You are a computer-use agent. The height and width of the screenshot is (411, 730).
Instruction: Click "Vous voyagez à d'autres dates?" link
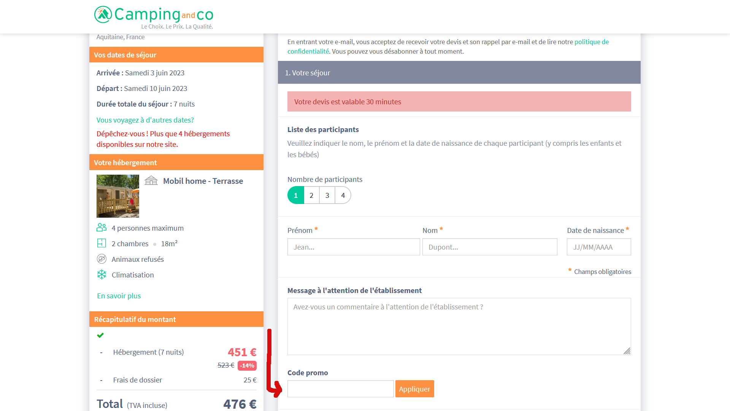coord(145,119)
